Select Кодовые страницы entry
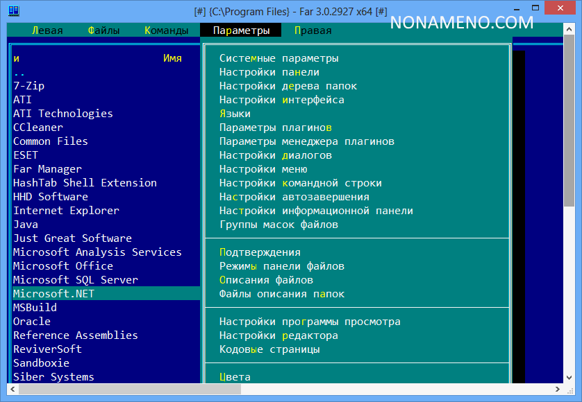Screen dimensions: 582x402 point(269,349)
